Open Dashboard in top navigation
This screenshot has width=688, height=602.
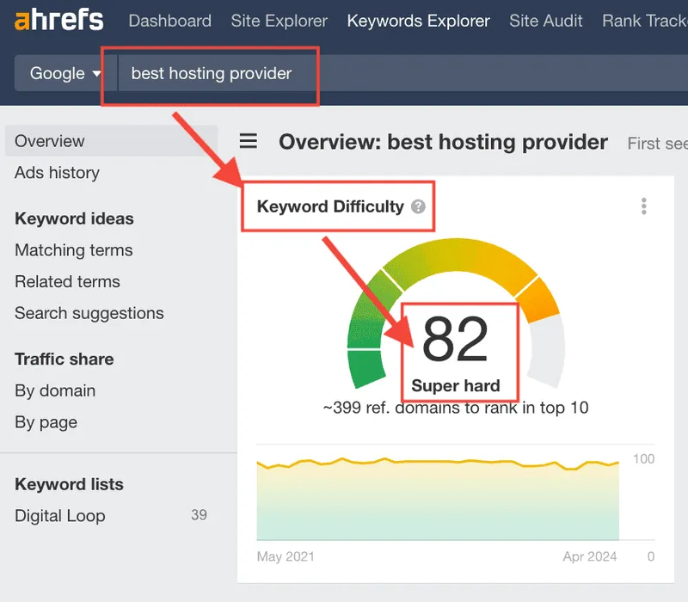[x=169, y=21]
